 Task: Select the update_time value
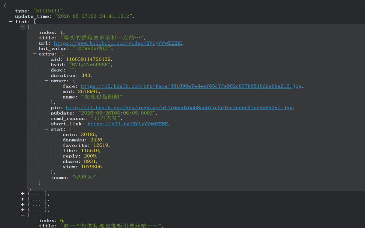(94, 16)
